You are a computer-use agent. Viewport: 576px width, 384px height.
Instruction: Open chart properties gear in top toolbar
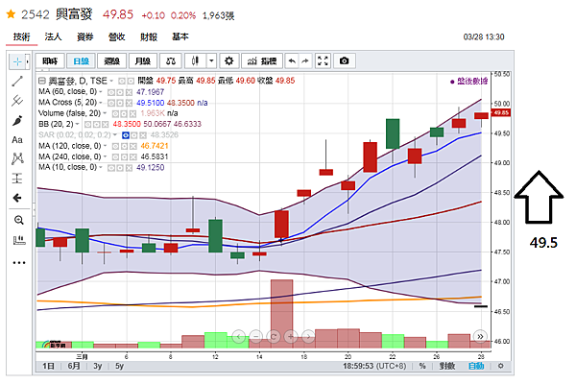[228, 61]
